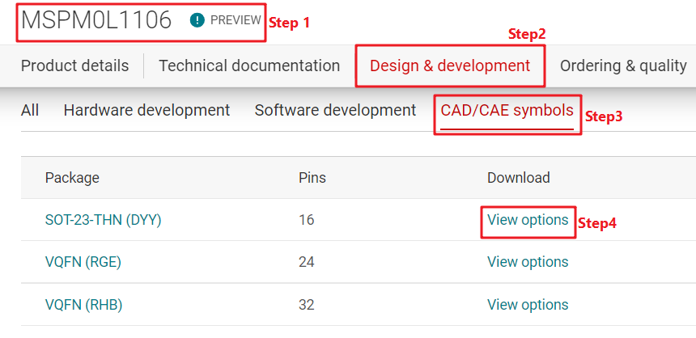
Task: View download options for 32-pin VQFN (RHB)
Action: click(x=528, y=305)
